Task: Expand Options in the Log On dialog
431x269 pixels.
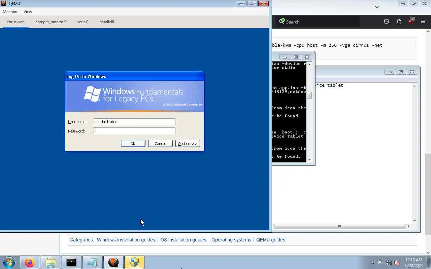Action: tap(188, 144)
